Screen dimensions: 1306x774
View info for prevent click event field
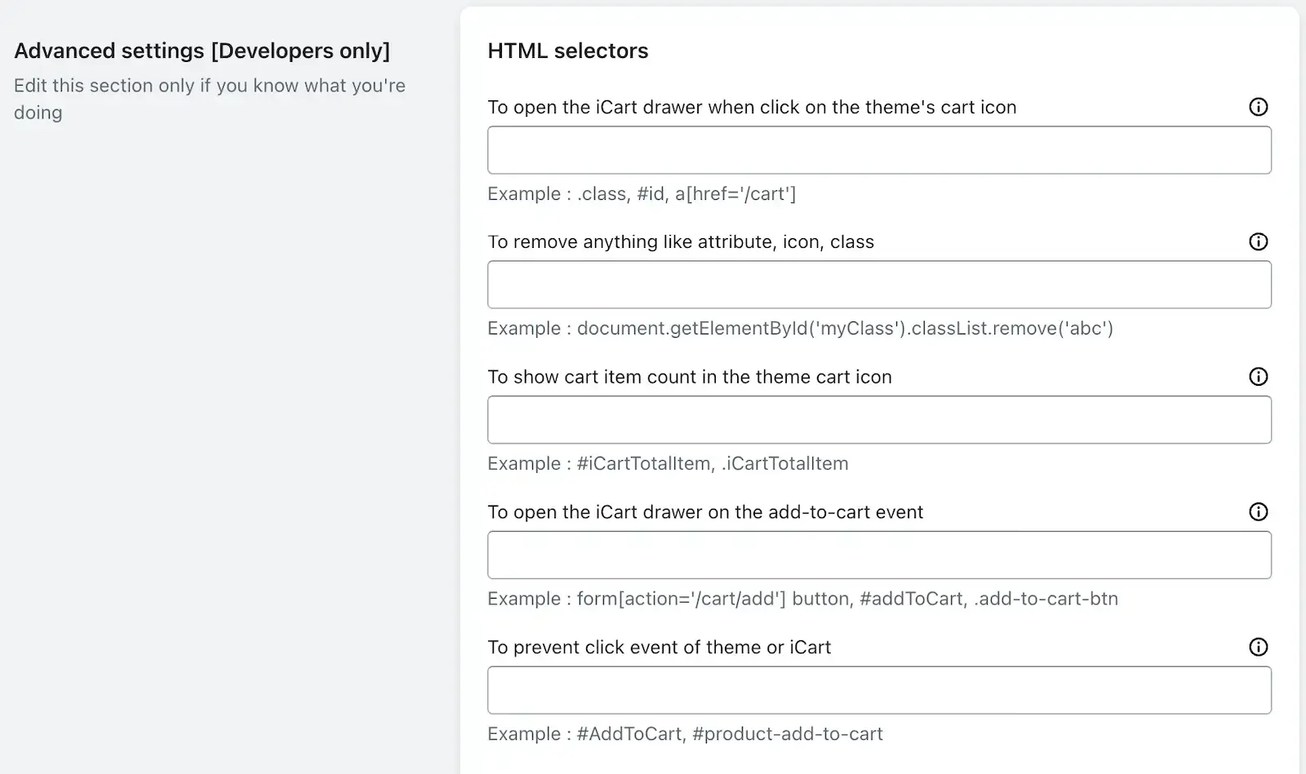pyautogui.click(x=1258, y=648)
